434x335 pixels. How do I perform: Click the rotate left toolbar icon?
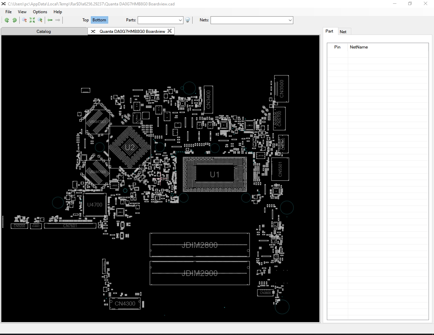point(7,20)
